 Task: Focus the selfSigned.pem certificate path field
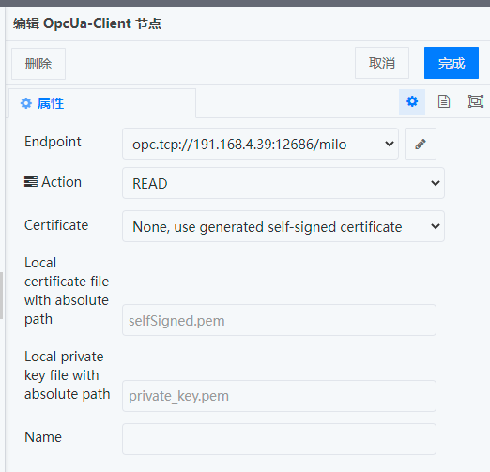click(x=279, y=320)
